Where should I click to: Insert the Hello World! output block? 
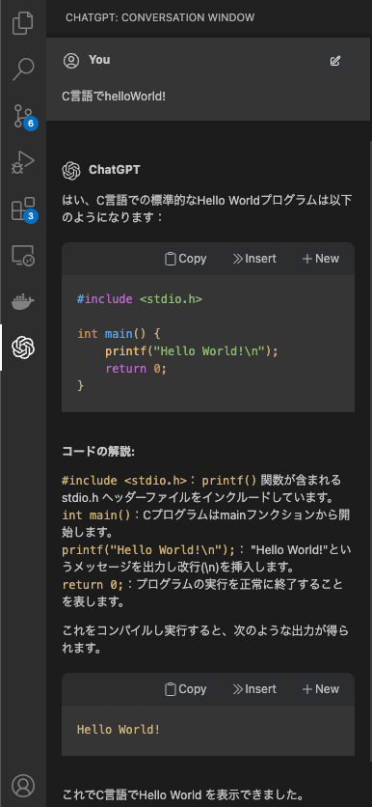pyautogui.click(x=254, y=689)
